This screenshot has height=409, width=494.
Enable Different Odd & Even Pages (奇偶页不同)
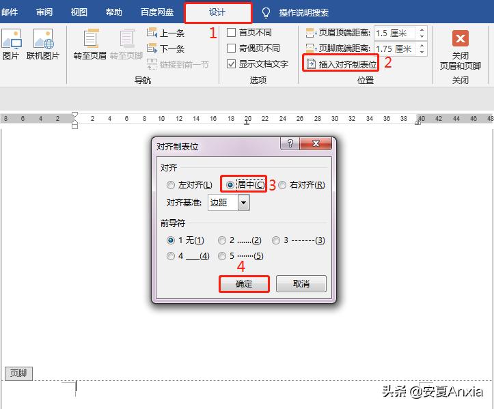click(x=231, y=48)
